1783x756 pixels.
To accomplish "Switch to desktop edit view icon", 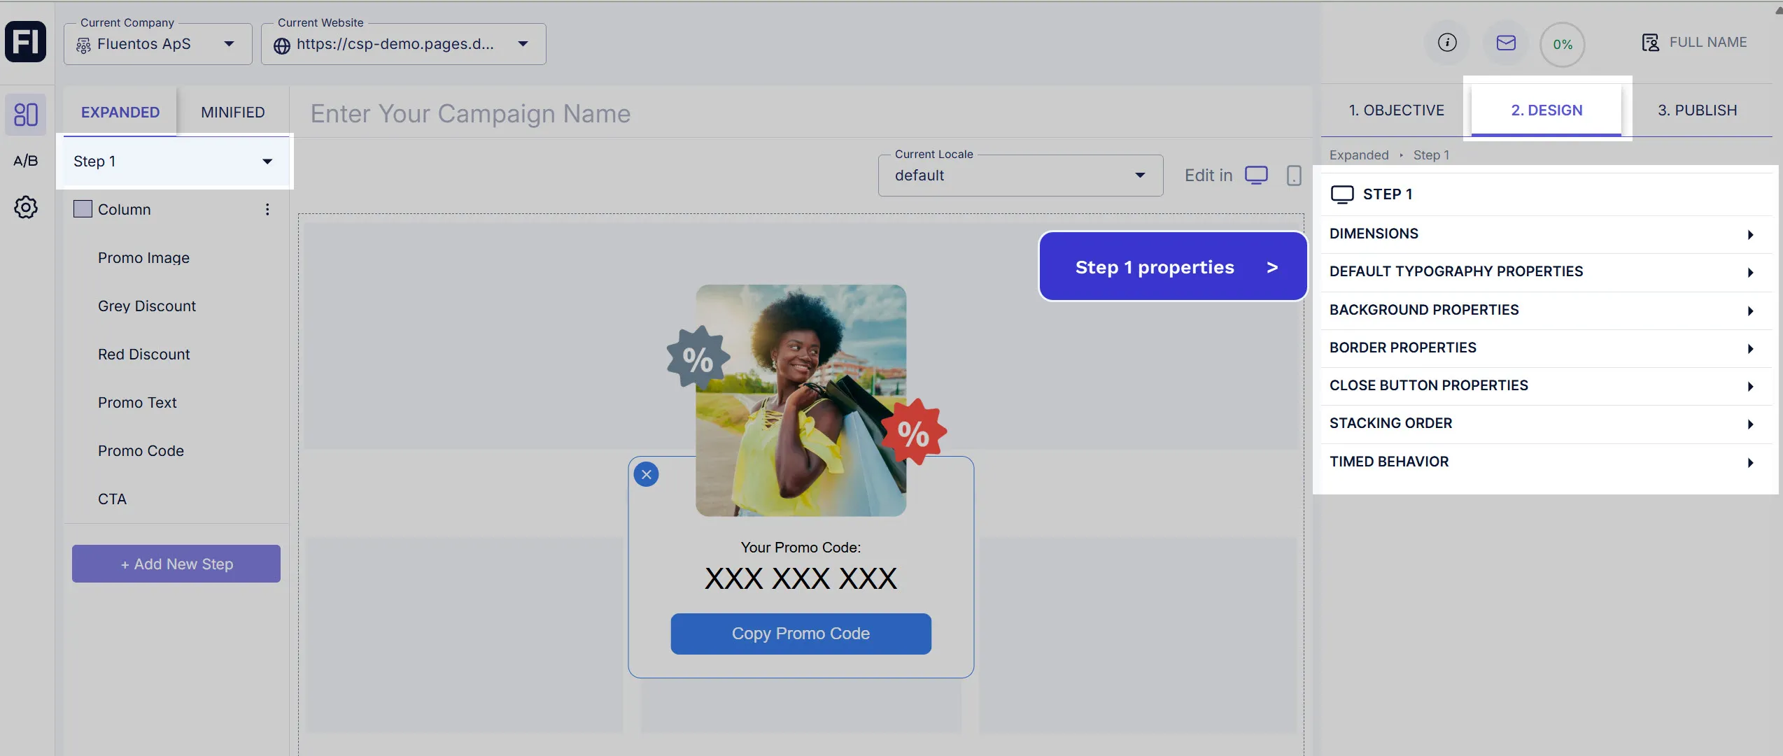I will coord(1256,175).
